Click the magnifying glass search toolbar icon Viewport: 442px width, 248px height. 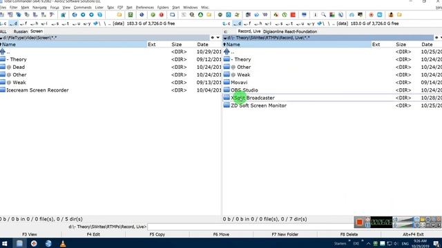(x=324, y=14)
